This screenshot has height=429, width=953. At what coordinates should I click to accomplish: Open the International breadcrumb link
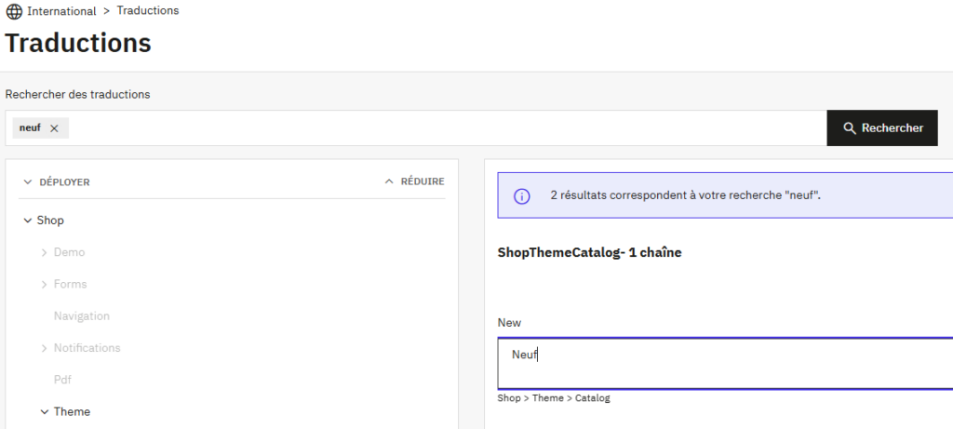[x=61, y=11]
